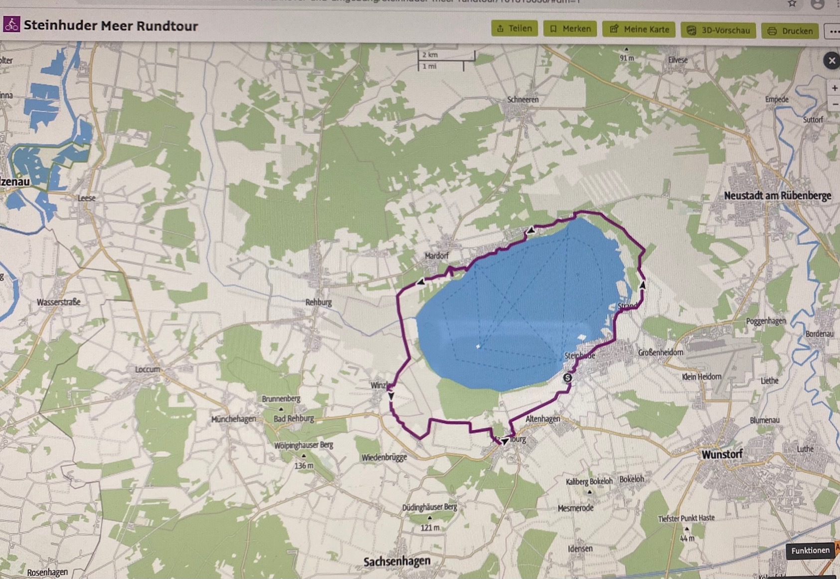Image resolution: width=840 pixels, height=579 pixels.
Task: Close the map with the X button
Action: click(x=831, y=61)
